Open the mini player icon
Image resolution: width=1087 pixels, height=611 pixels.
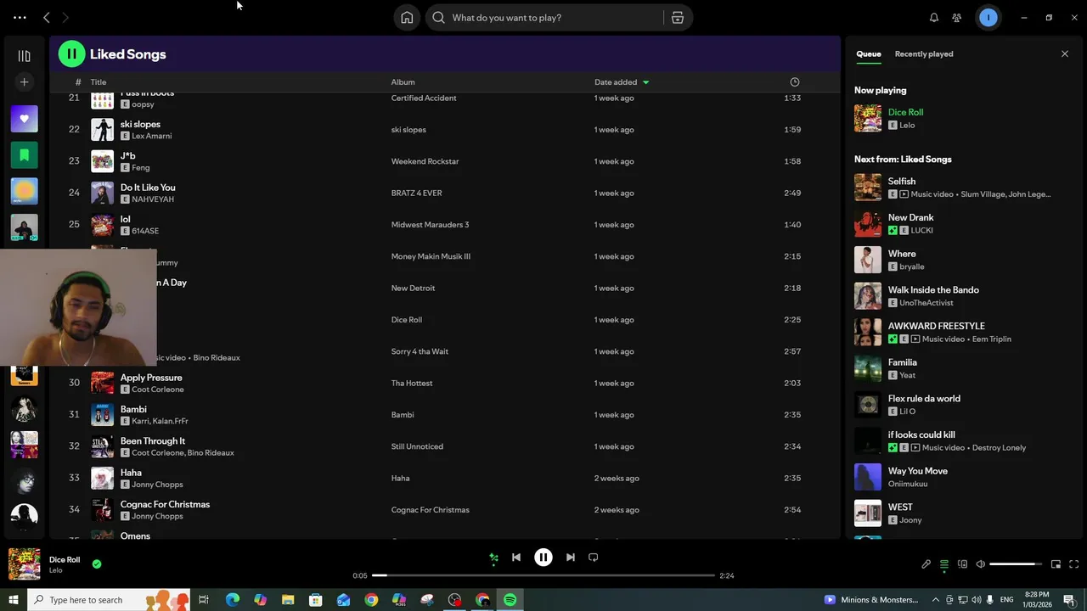(x=1056, y=564)
